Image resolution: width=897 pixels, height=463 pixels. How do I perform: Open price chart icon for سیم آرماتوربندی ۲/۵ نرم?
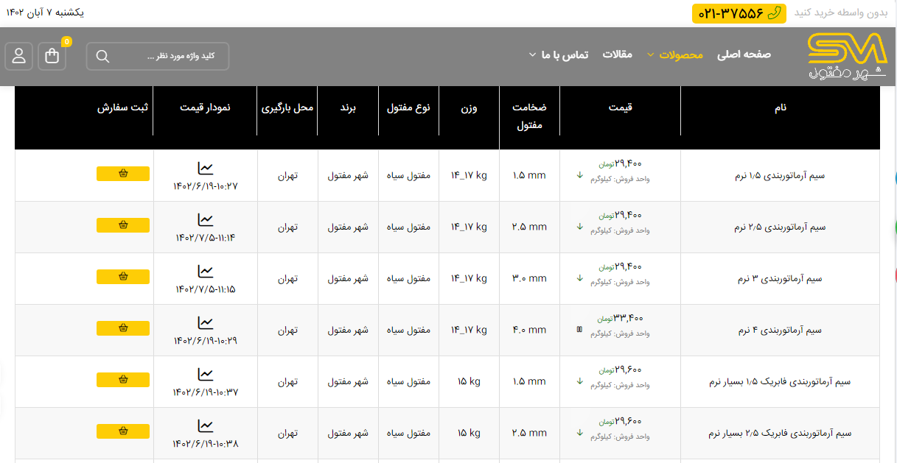(x=206, y=219)
